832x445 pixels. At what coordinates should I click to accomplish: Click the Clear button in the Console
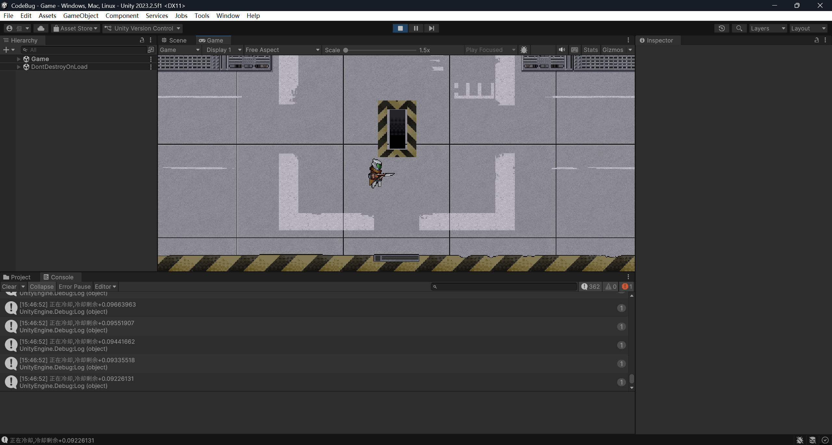click(x=9, y=287)
